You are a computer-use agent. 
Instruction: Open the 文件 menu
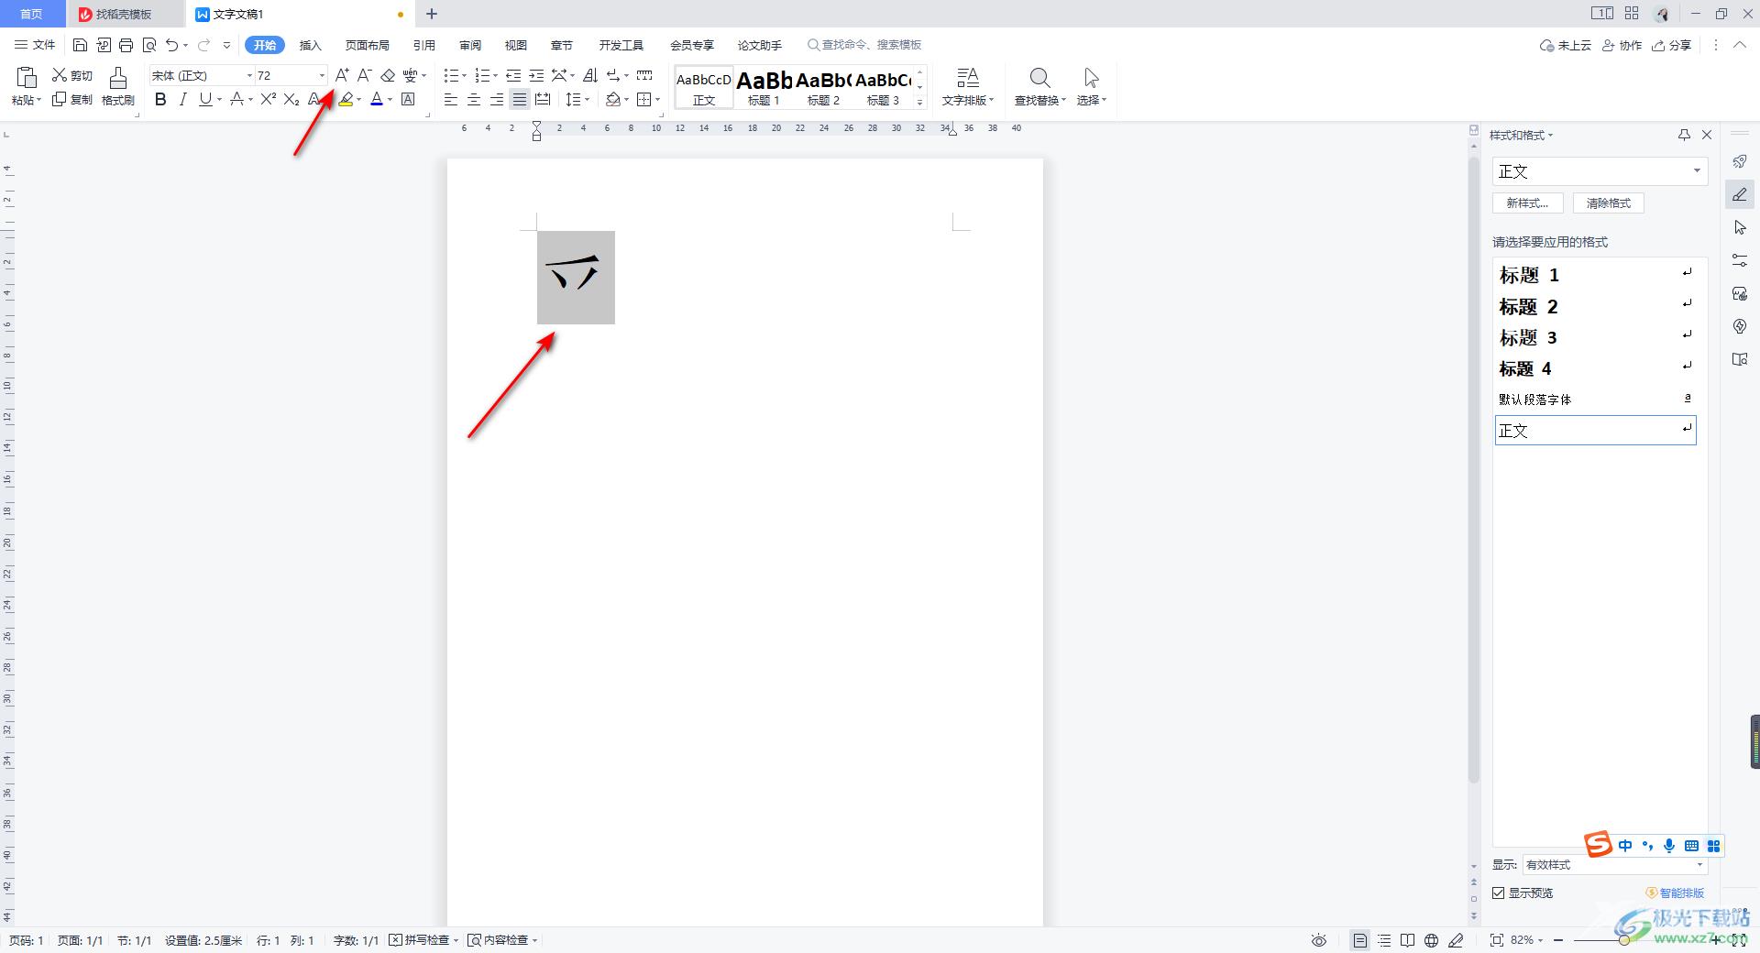(x=35, y=45)
